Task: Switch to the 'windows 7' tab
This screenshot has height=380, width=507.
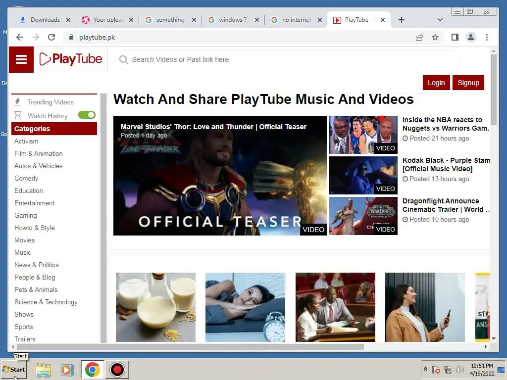Action: (x=233, y=20)
